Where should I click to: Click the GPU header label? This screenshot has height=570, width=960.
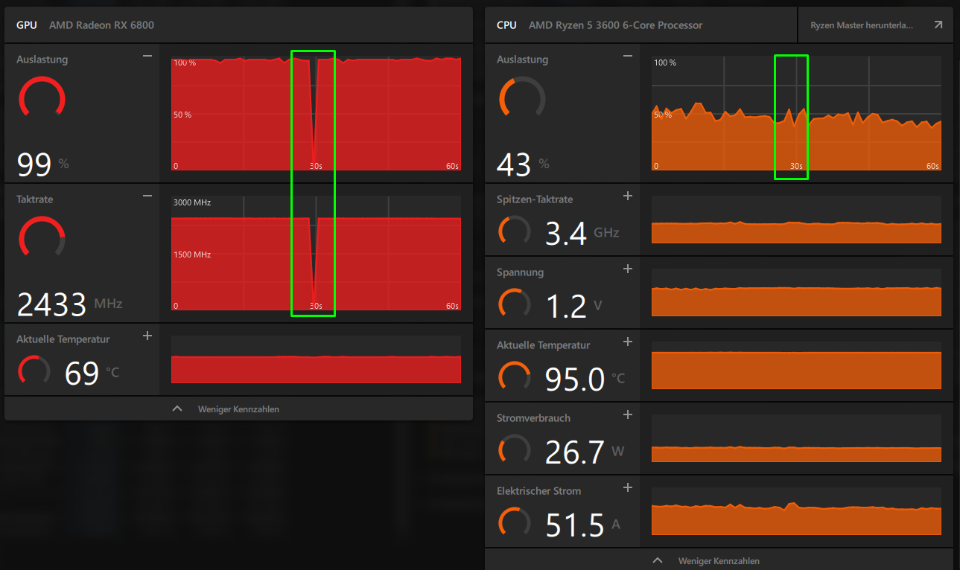click(x=27, y=25)
